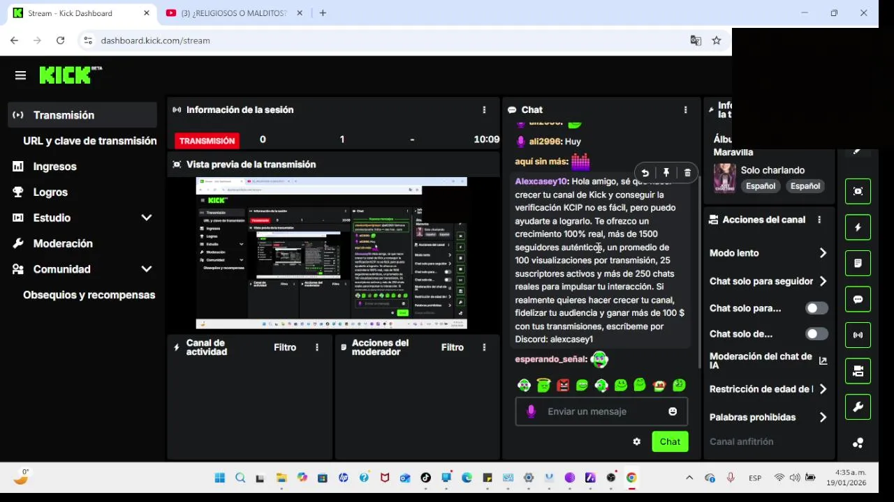Click the purple microphone badge in message box
894x502 pixels.
pos(531,411)
